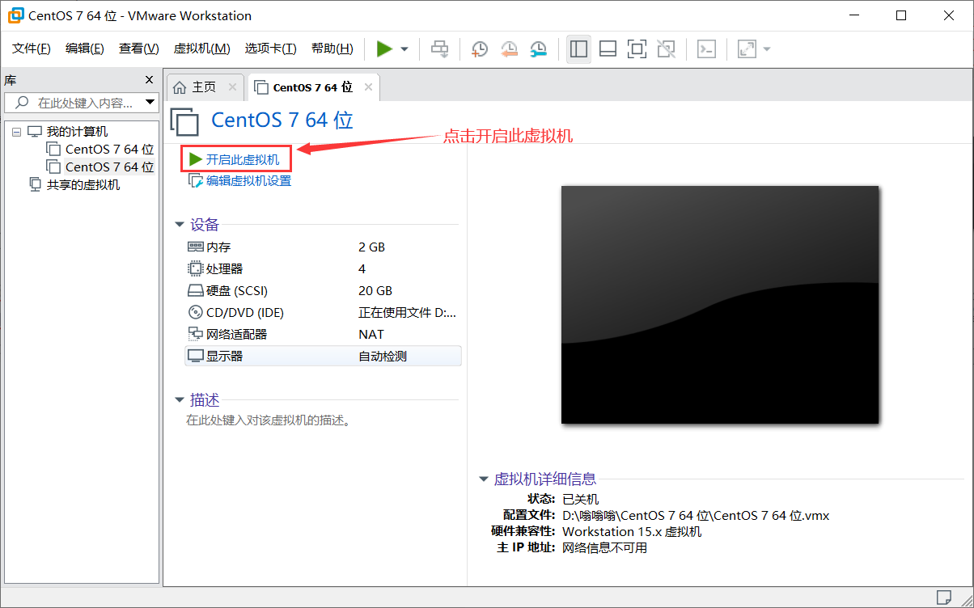The image size is (974, 608).
Task: Click 开启此虚拟机 to power on
Action: [x=235, y=159]
